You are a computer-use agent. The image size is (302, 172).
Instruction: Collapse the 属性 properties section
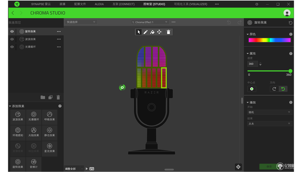click(248, 53)
